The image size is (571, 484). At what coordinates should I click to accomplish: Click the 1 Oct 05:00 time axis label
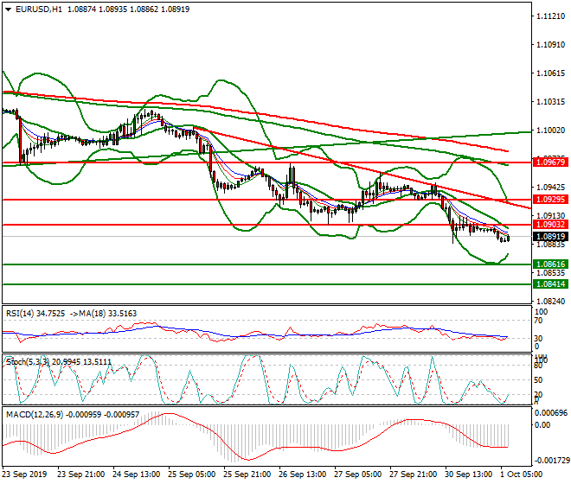click(522, 474)
